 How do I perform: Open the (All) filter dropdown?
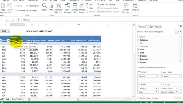click(x=8, y=31)
